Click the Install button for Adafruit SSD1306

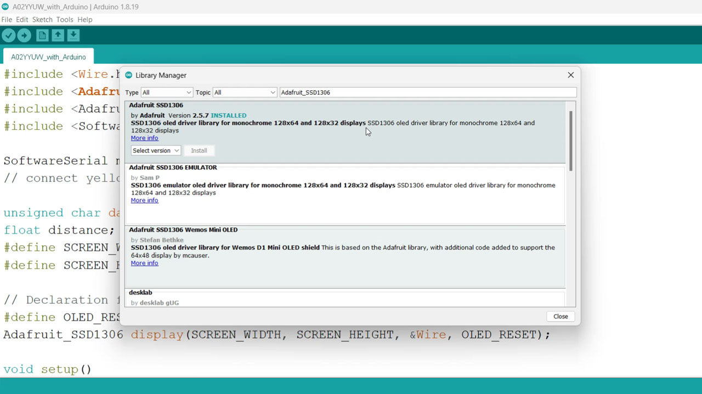[x=199, y=150]
